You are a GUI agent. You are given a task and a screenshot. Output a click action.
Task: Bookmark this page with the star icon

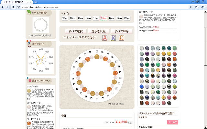pyautogui.click(x=18, y=7)
